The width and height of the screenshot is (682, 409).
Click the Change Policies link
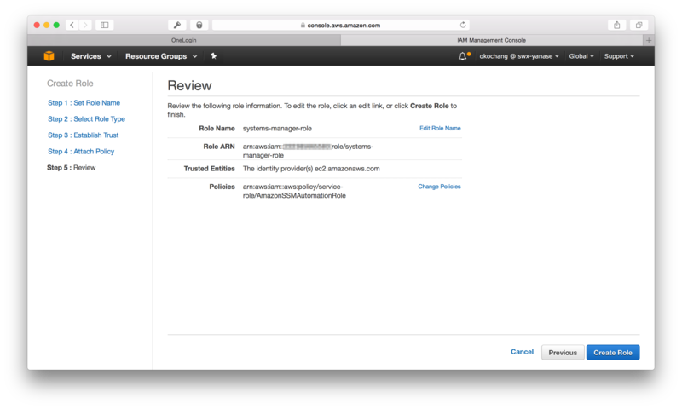[x=439, y=187]
